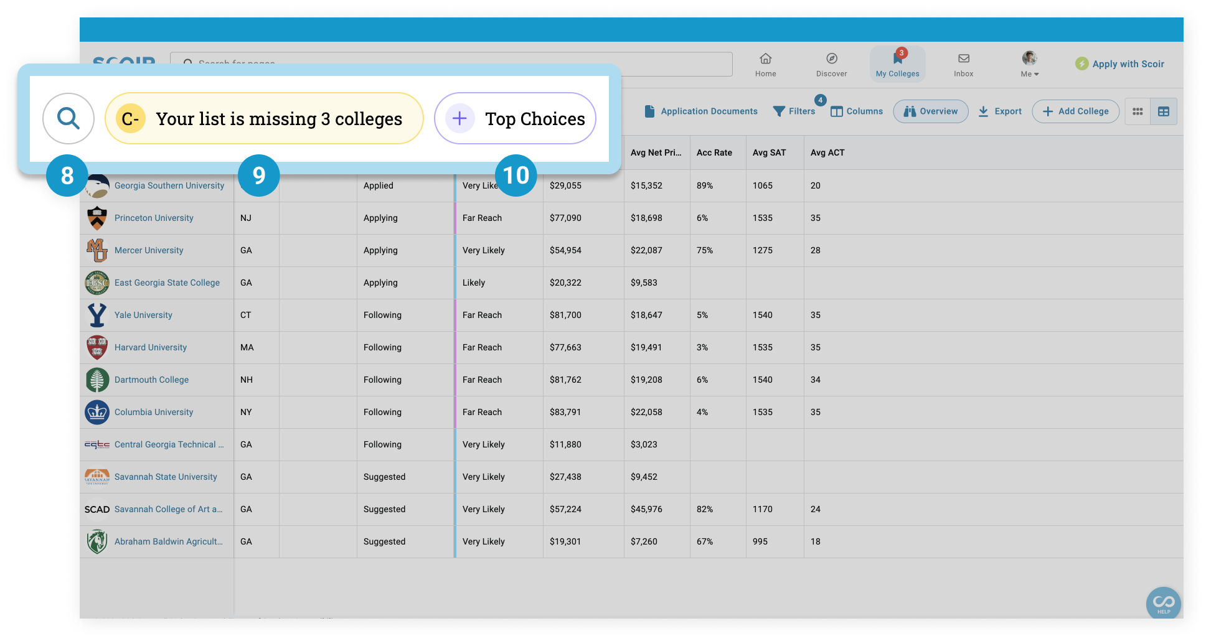Sort by Avg ACT column header
Image resolution: width=1206 pixels, height=641 pixels.
(827, 152)
